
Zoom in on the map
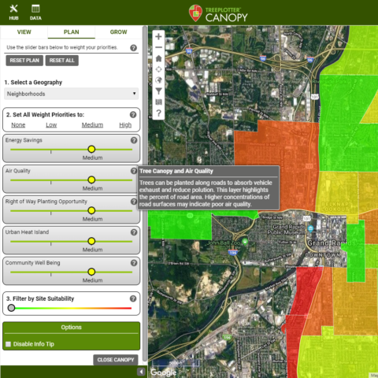(158, 36)
